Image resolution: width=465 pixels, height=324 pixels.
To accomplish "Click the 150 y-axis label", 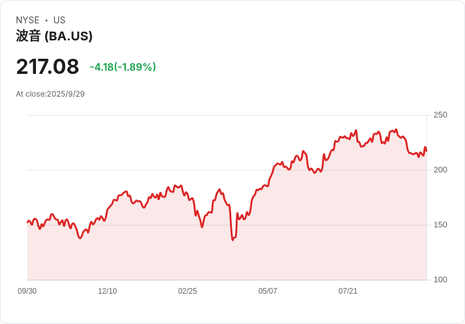I will [x=440, y=225].
